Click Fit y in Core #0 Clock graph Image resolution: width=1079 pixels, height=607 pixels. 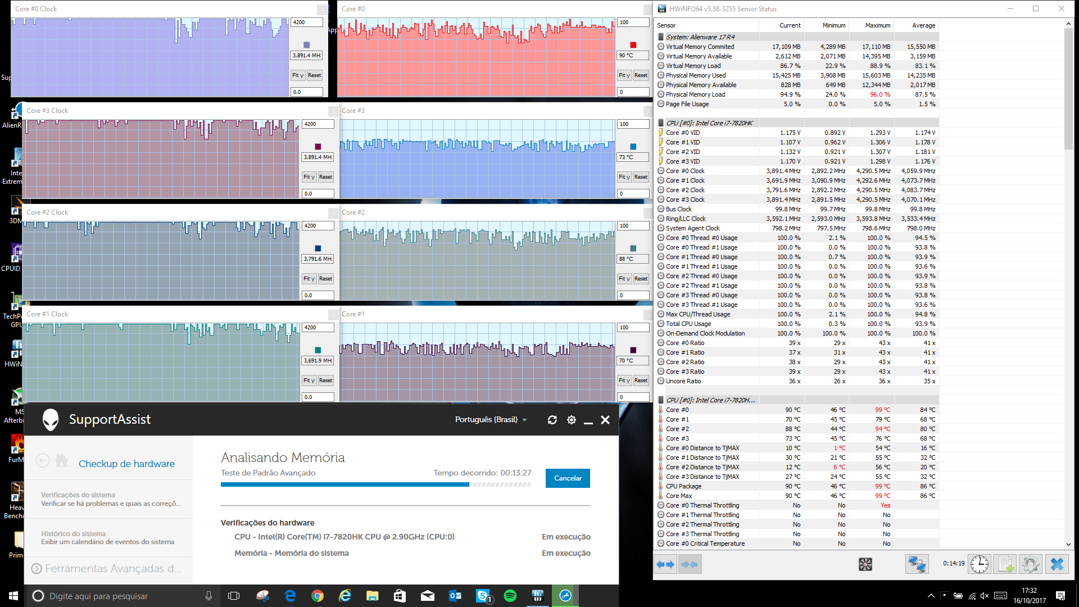click(298, 75)
